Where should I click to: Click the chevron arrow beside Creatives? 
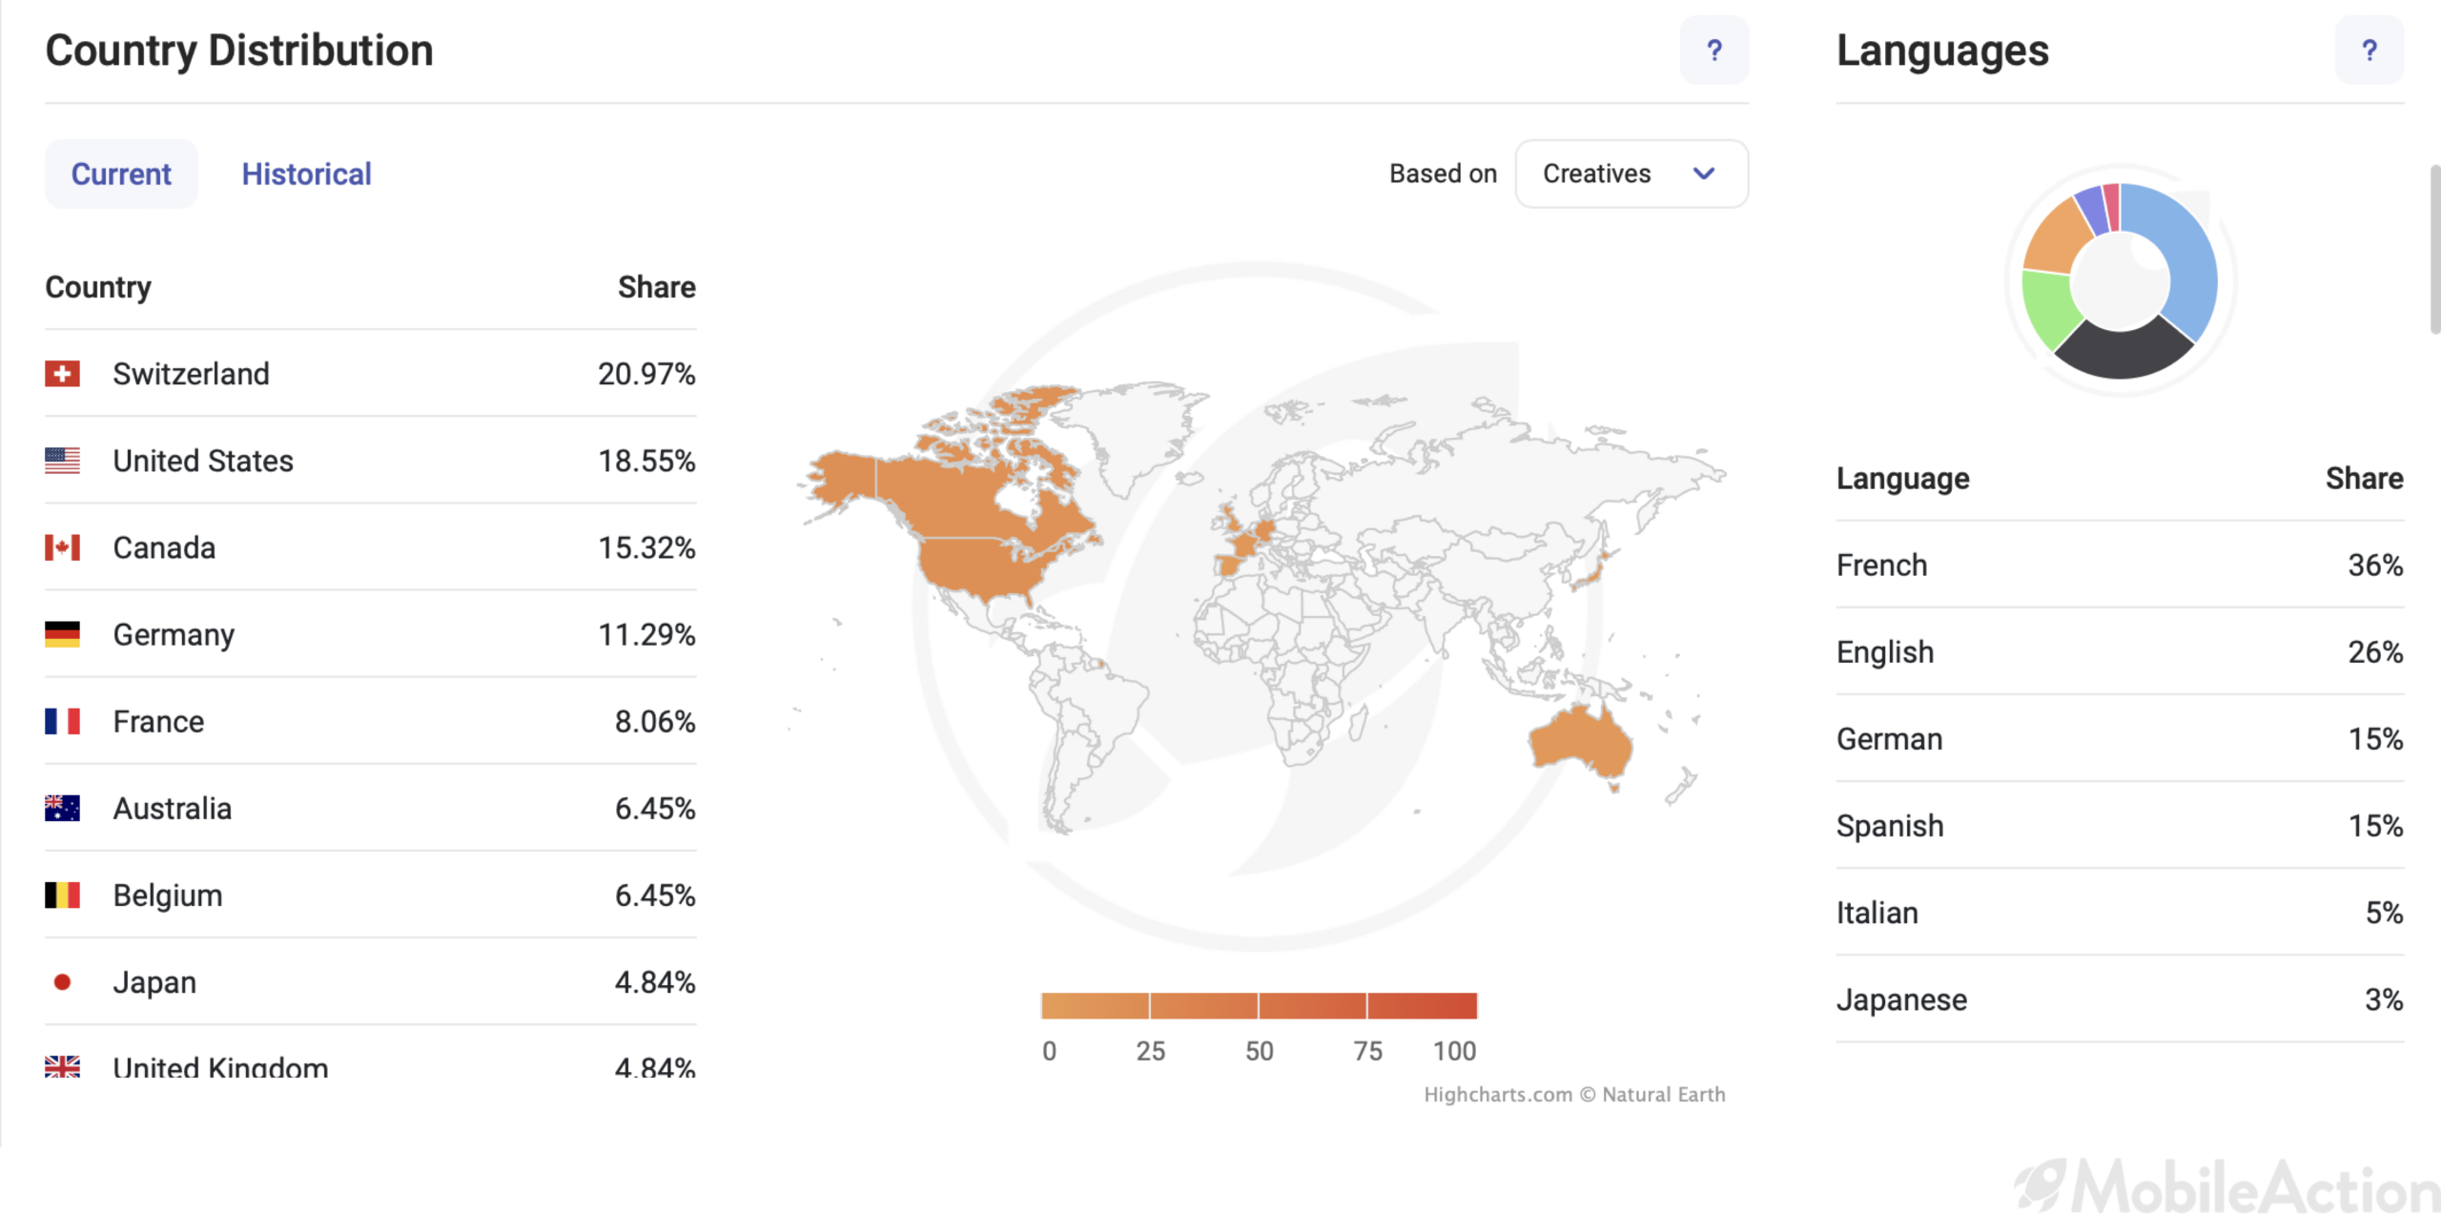click(x=1704, y=174)
